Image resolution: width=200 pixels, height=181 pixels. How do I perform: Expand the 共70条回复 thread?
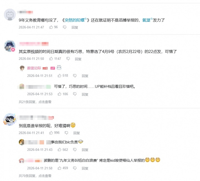tap(35, 176)
